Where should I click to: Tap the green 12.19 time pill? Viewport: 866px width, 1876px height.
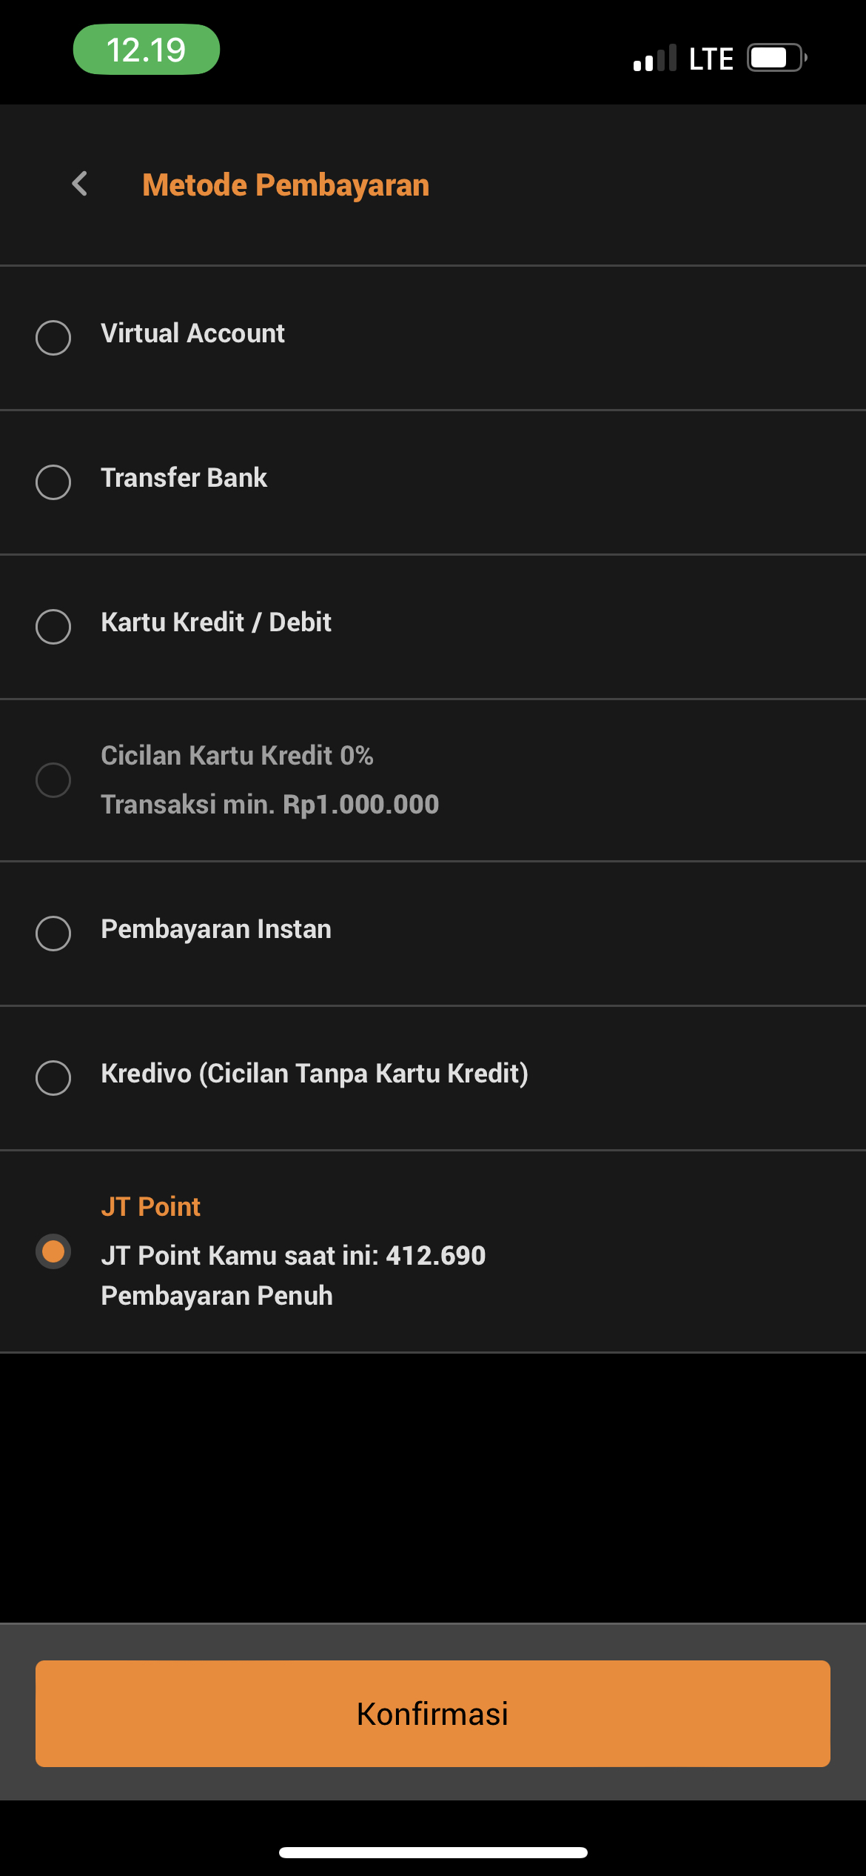(x=147, y=50)
